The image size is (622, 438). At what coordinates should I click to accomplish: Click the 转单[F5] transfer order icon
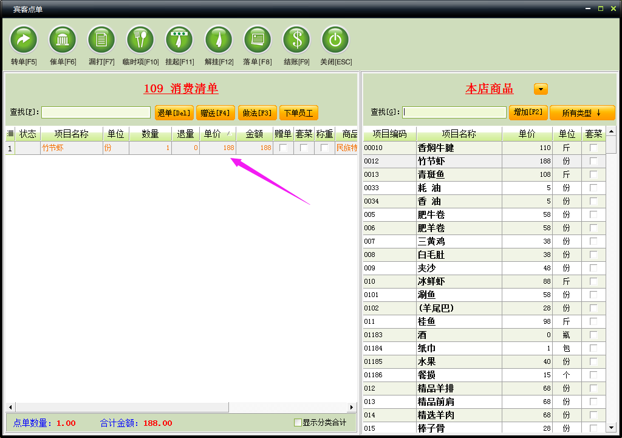click(24, 39)
